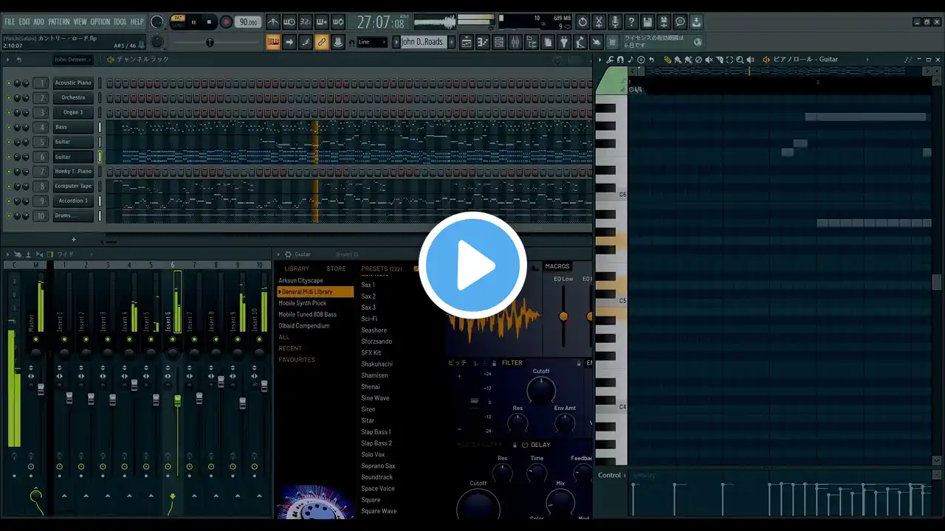Click the undo history circular arrow icon

[x=583, y=22]
